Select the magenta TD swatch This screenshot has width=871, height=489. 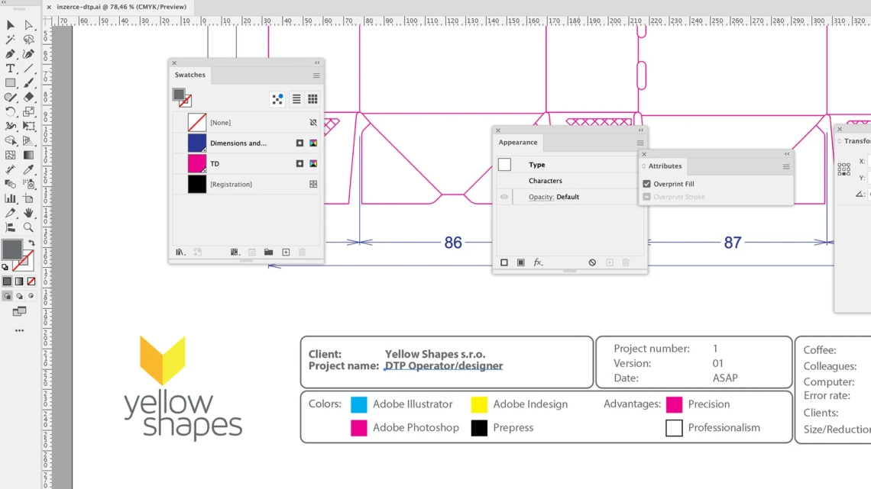[x=196, y=163]
